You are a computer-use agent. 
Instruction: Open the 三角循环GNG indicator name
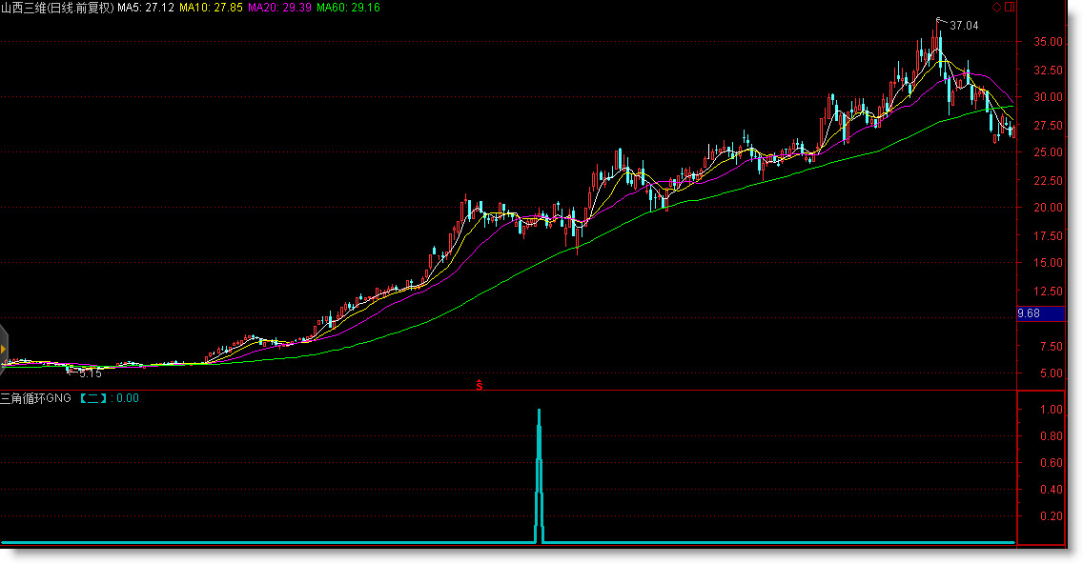click(x=37, y=398)
